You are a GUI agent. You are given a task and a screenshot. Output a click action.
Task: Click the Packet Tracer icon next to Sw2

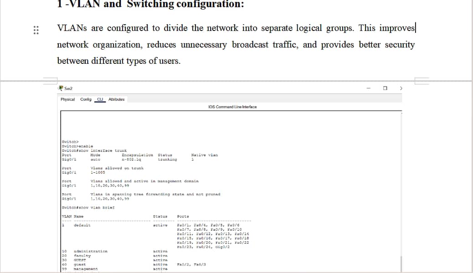pyautogui.click(x=61, y=88)
